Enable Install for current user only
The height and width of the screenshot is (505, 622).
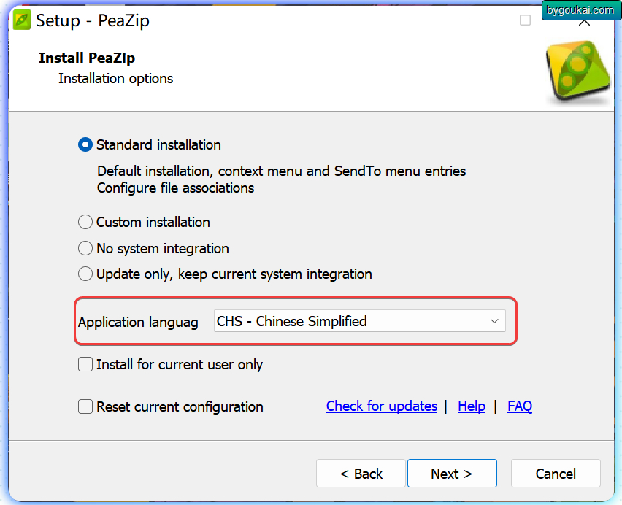(85, 364)
